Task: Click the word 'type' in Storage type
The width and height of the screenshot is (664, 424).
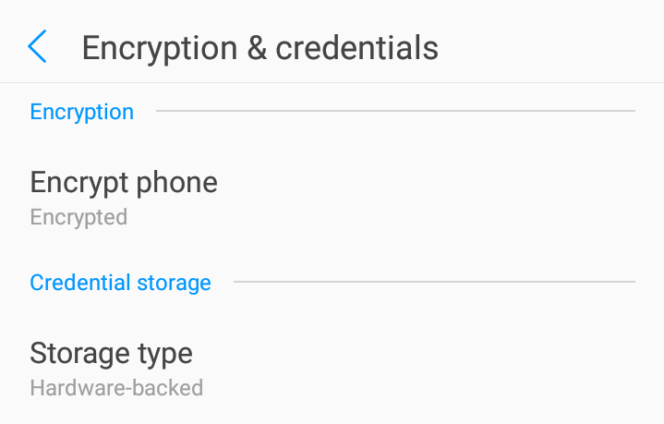Action: tap(165, 354)
